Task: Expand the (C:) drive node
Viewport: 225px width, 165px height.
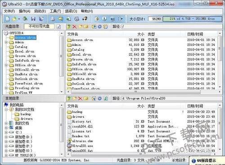Action: pyautogui.click(x=6, y=132)
